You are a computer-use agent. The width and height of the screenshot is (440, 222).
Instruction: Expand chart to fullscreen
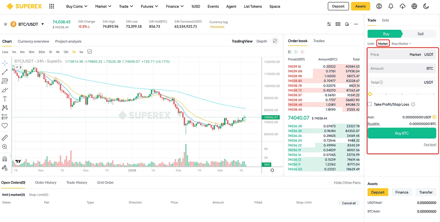275,41
